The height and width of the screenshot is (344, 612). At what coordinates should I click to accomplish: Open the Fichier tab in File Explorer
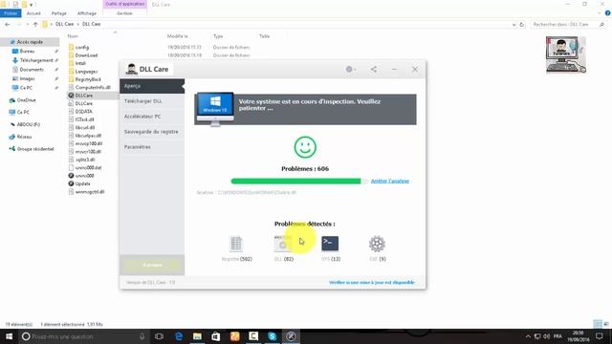11,13
